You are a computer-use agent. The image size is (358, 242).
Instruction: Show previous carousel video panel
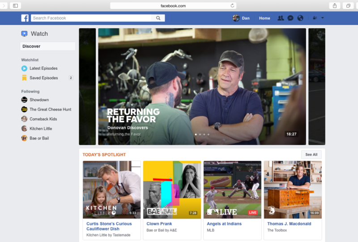[x=87, y=86]
